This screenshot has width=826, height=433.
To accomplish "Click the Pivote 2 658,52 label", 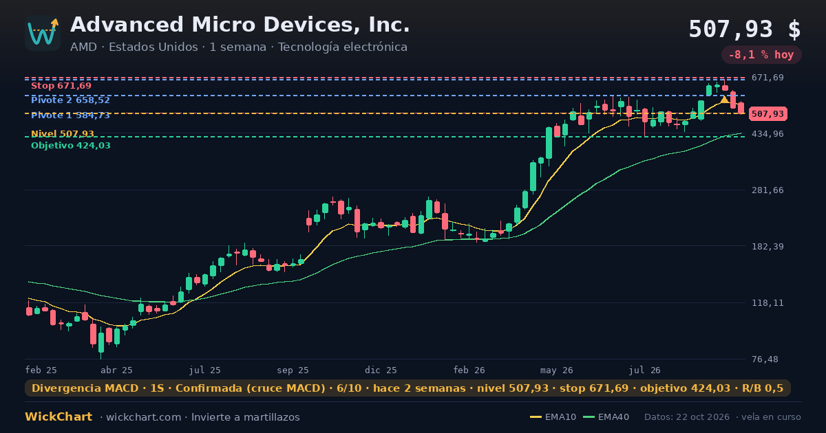I will (70, 100).
